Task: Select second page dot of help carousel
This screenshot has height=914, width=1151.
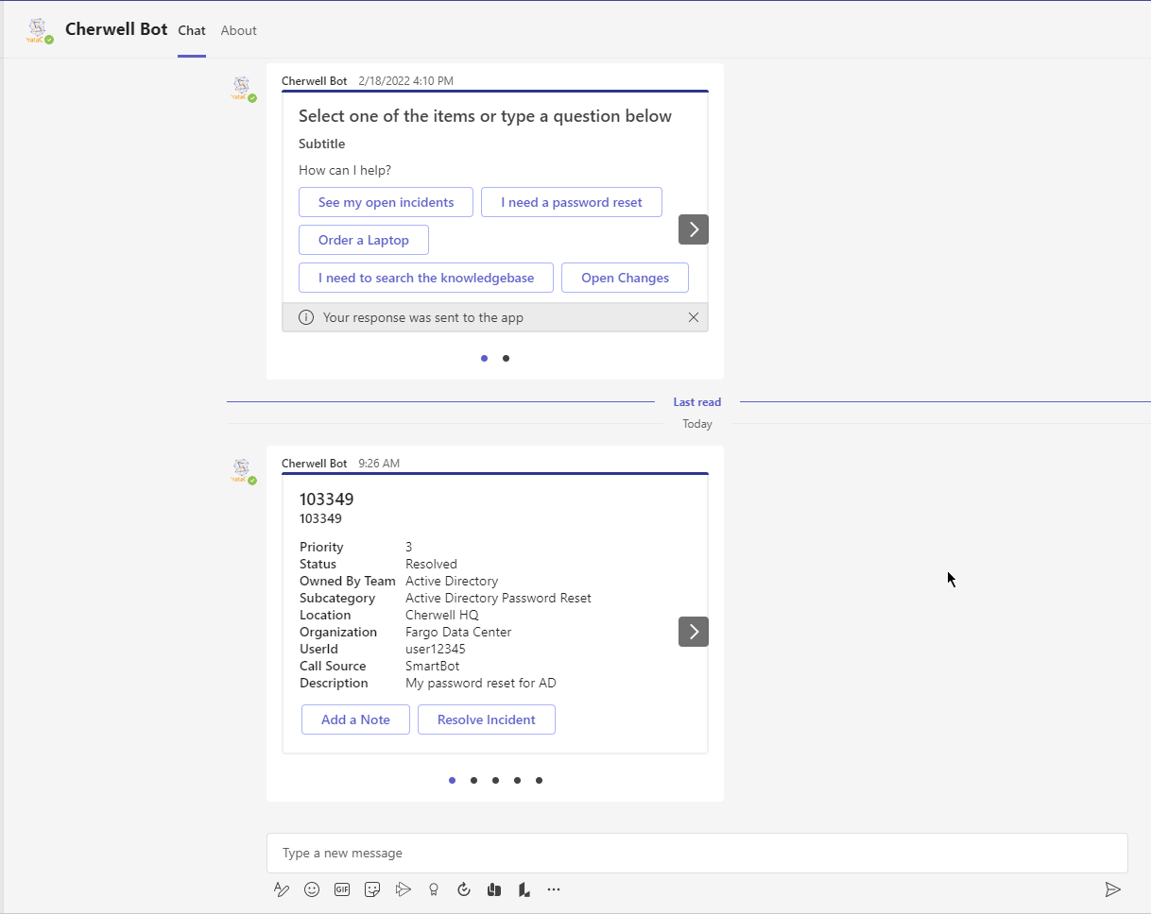Action: point(507,358)
